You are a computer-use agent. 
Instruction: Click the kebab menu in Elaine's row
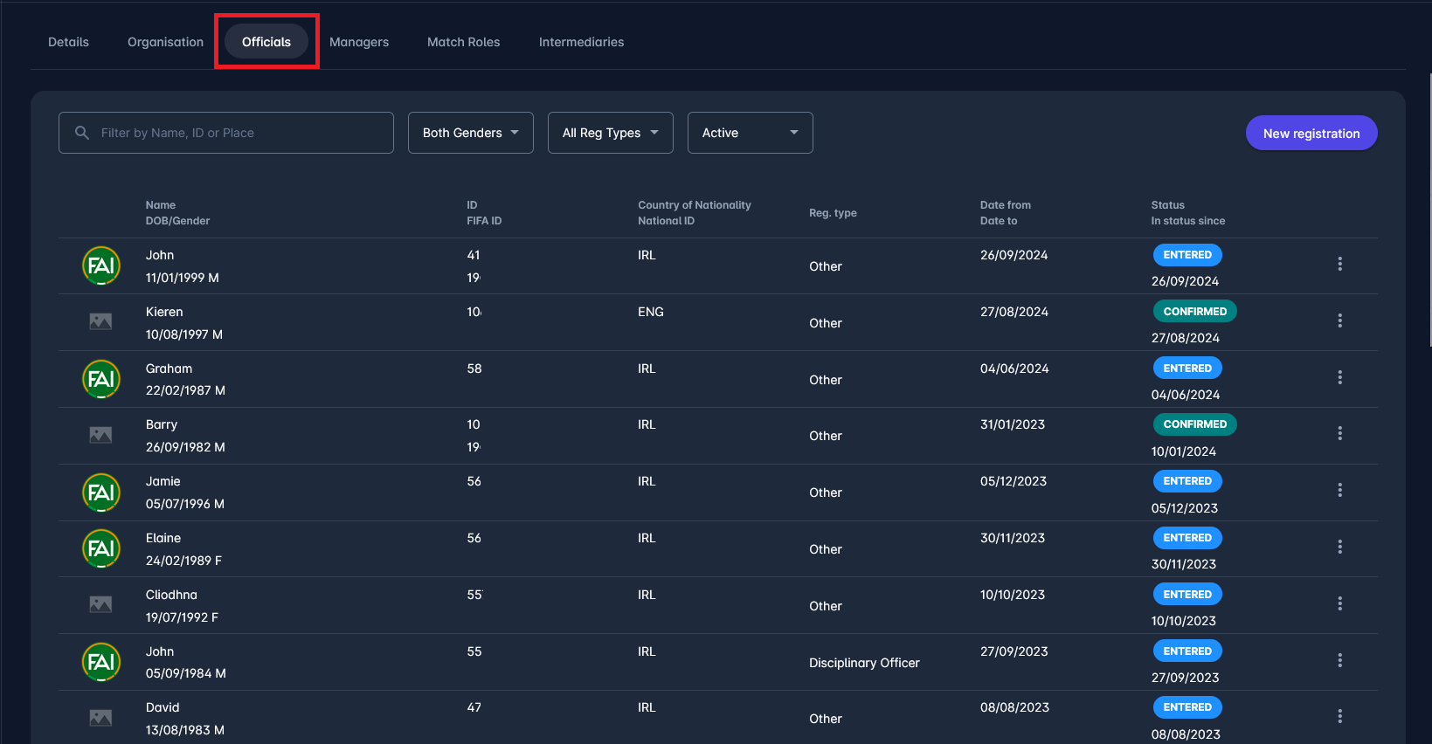tap(1339, 547)
